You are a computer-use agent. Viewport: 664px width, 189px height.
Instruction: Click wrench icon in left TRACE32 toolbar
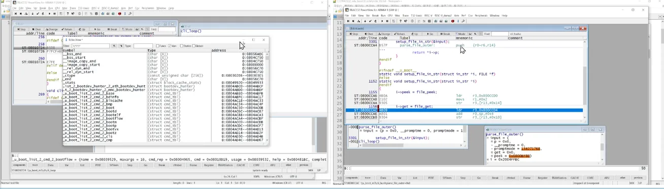(x=130, y=14)
